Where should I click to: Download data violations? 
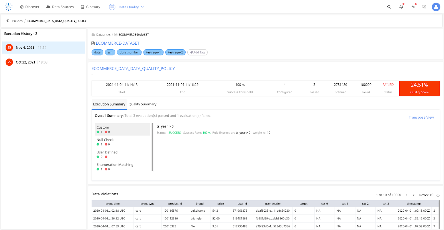(438, 195)
